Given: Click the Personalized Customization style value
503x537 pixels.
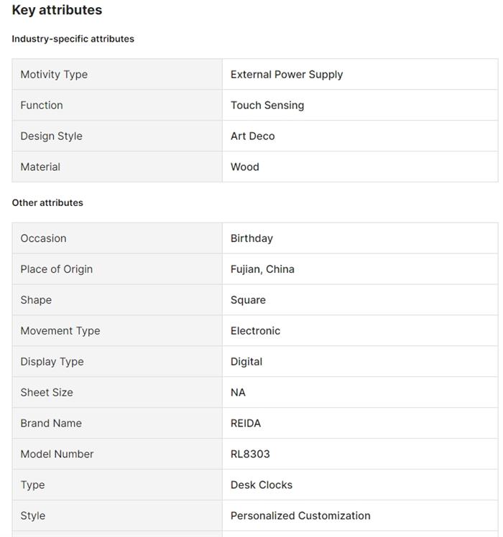Looking at the screenshot, I should [x=300, y=516].
